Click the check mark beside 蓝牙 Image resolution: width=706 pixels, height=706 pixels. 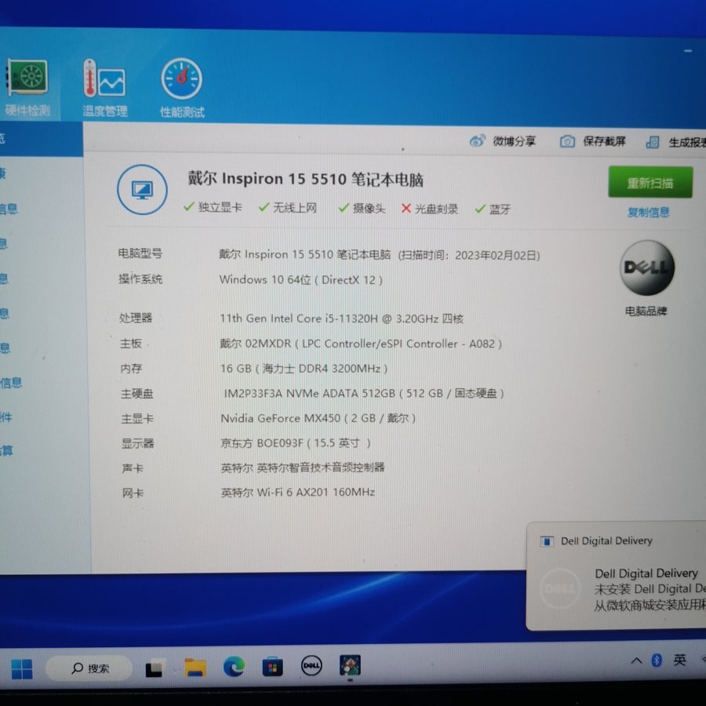(x=480, y=209)
